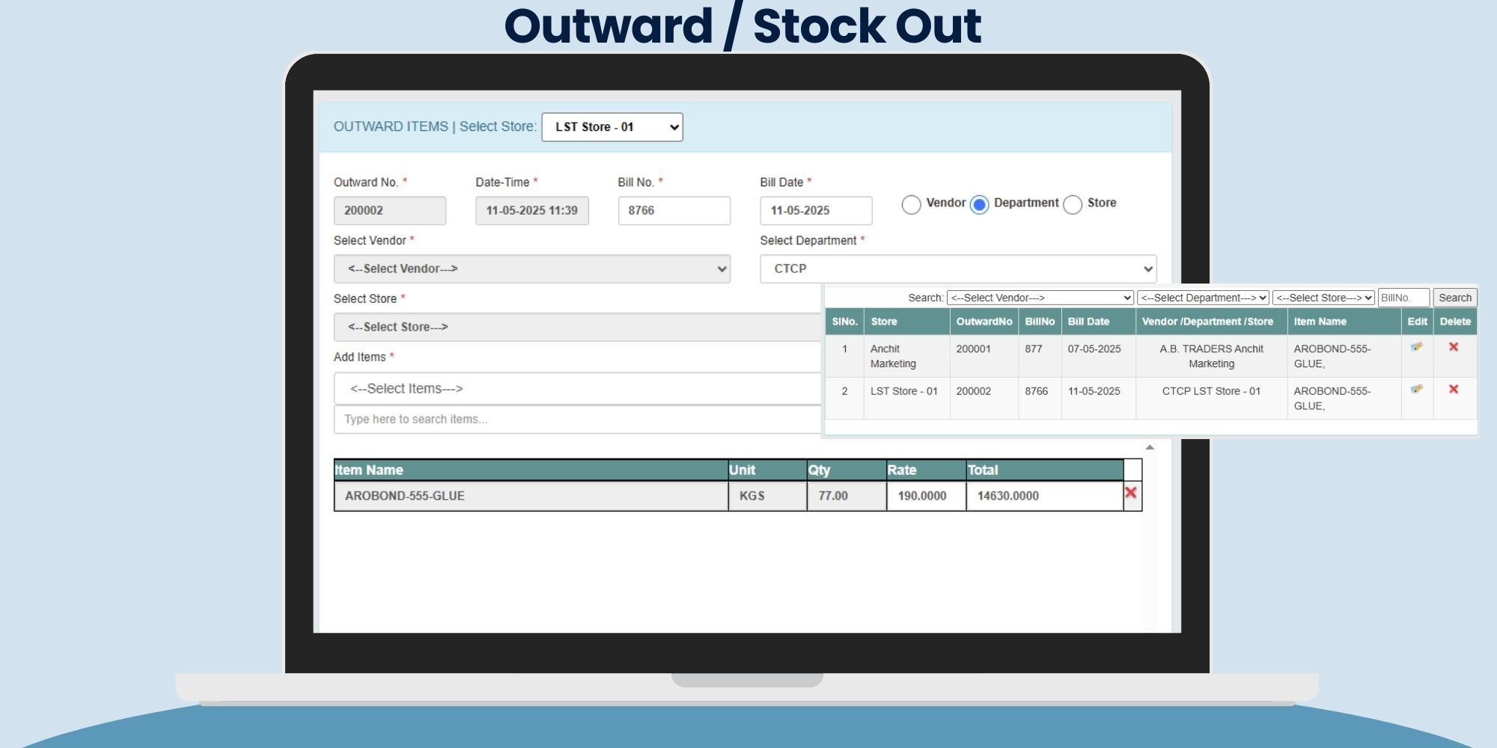Click the scroll up arrow above table
Viewport: 1497px width, 748px height.
click(x=1150, y=447)
